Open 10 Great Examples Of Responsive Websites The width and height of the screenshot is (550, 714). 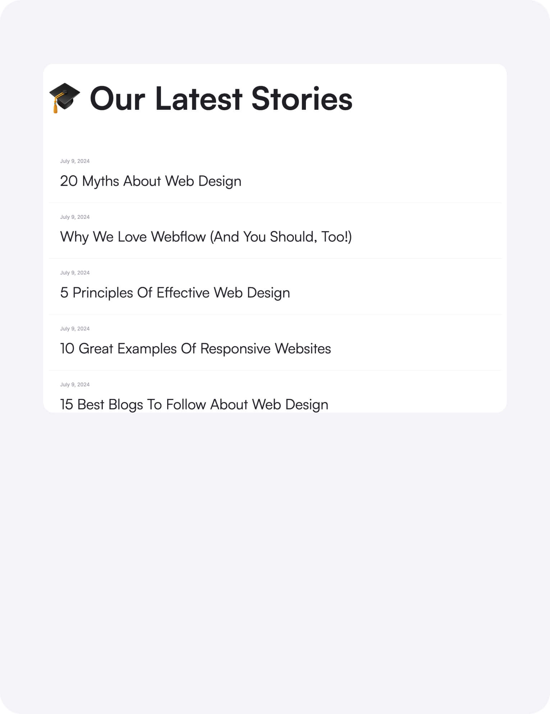point(196,349)
